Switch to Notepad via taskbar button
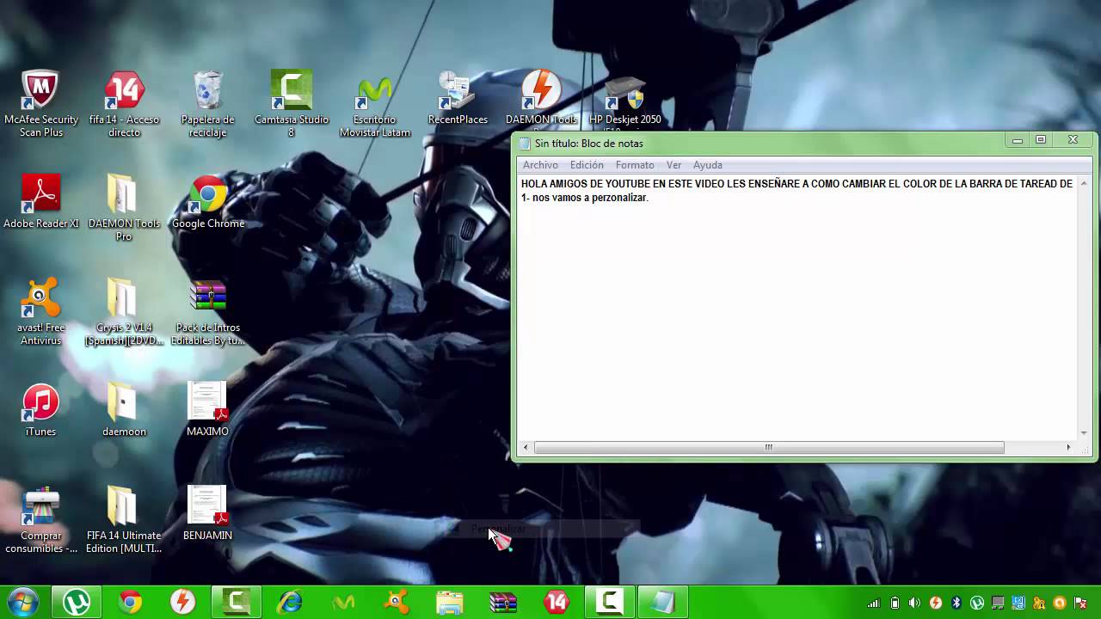This screenshot has height=619, width=1101. (662, 602)
